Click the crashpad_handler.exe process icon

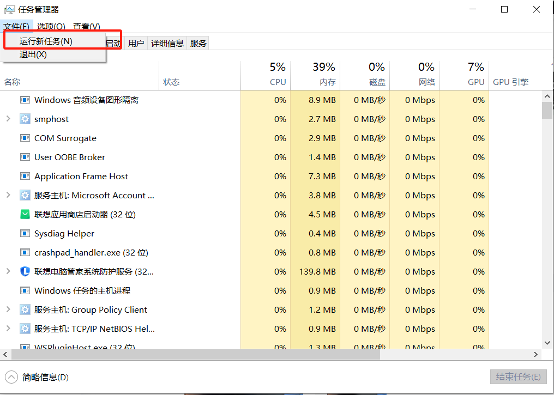click(25, 252)
